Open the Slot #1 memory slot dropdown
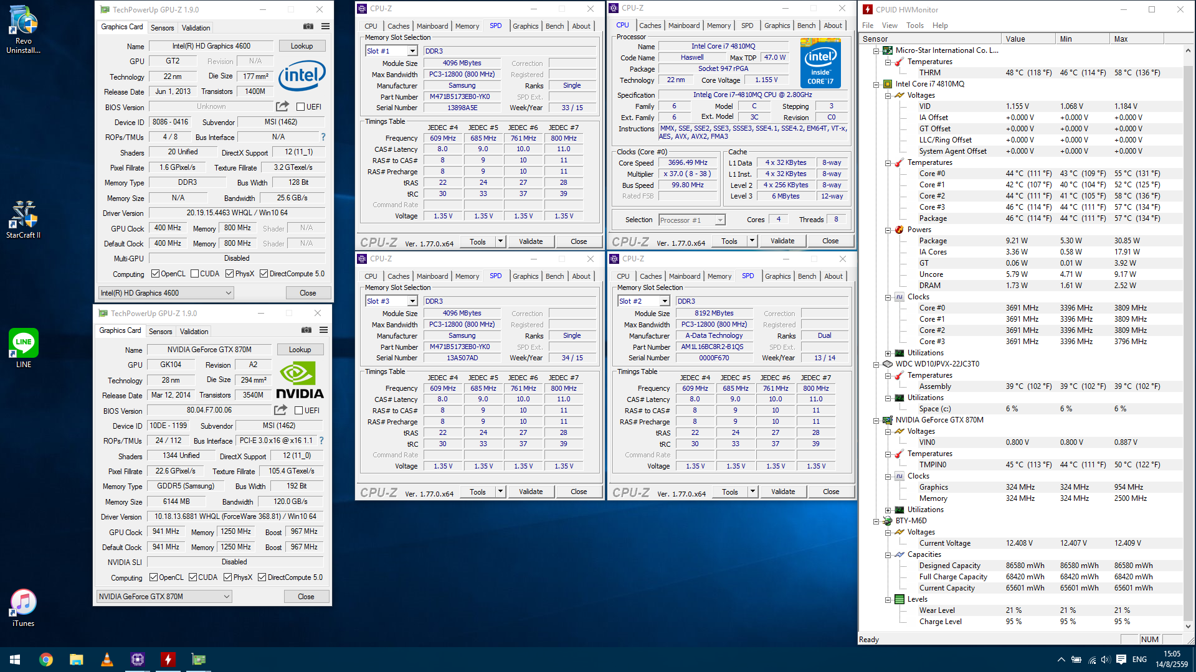The height and width of the screenshot is (672, 1196). 412,51
